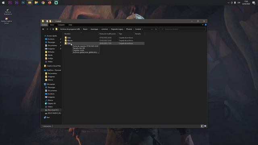Refresh the Content folder view
Viewport: 258px width, 145px height.
point(156,29)
